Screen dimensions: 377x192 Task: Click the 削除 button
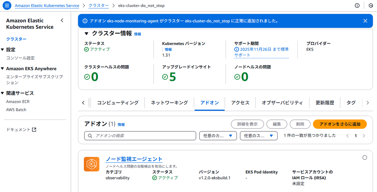[300, 124]
